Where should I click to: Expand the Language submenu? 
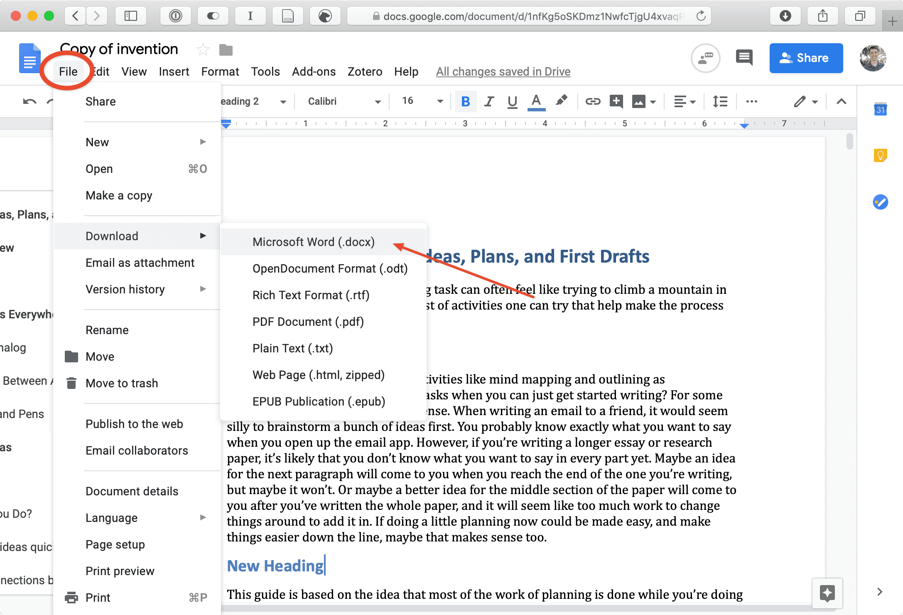(x=137, y=518)
